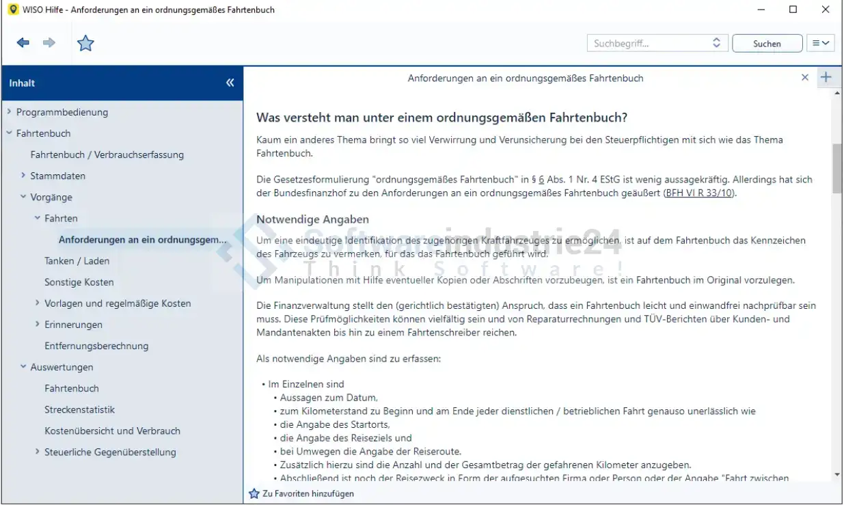Open favorites via the star toolbar icon
This screenshot has height=505, width=844.
coord(85,43)
